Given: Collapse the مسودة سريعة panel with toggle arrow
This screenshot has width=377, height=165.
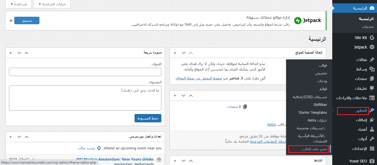Looking at the screenshot, I should click(11, 53).
